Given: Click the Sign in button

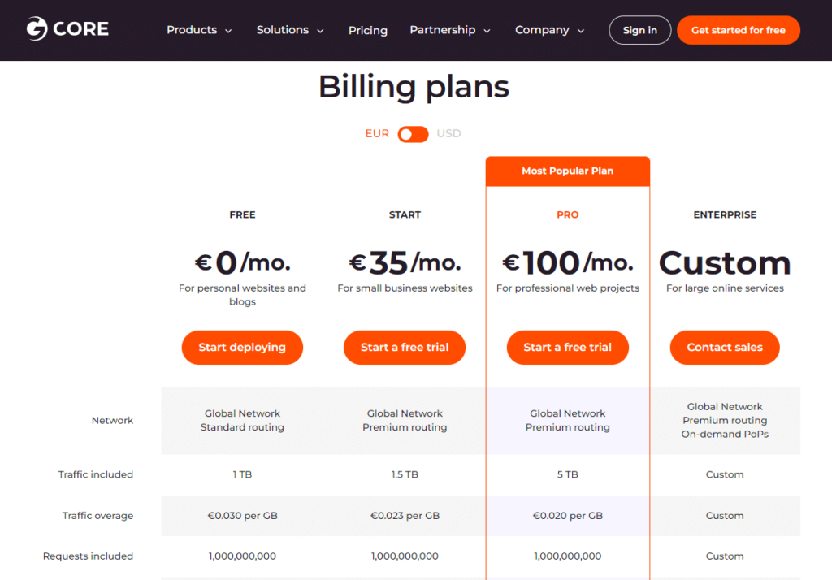Looking at the screenshot, I should (x=640, y=30).
